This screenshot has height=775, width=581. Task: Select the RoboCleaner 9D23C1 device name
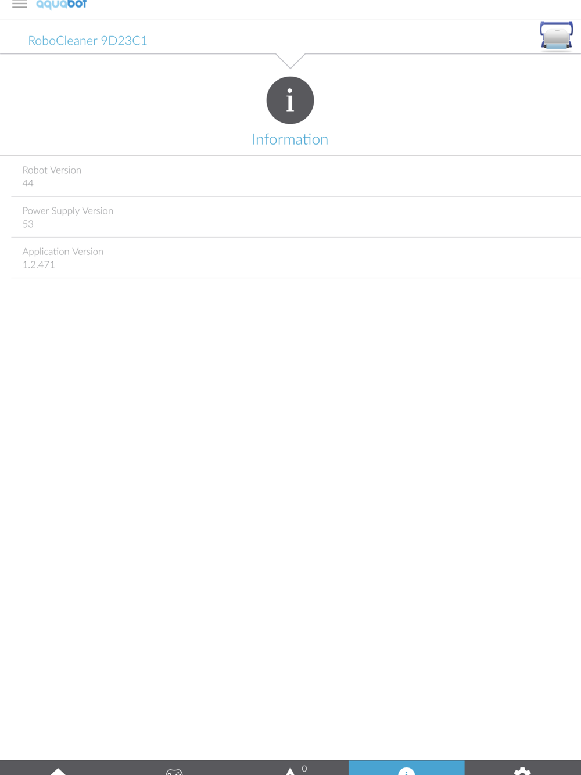[88, 41]
